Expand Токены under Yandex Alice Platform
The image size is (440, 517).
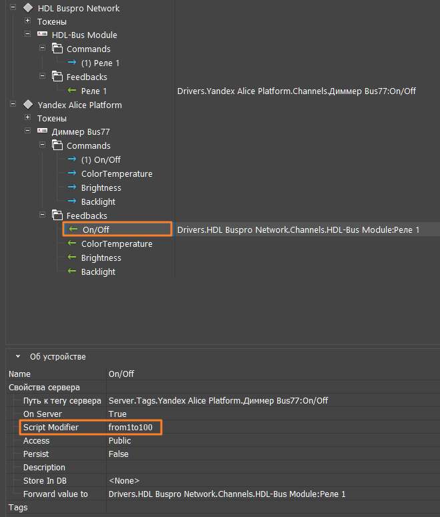point(28,118)
